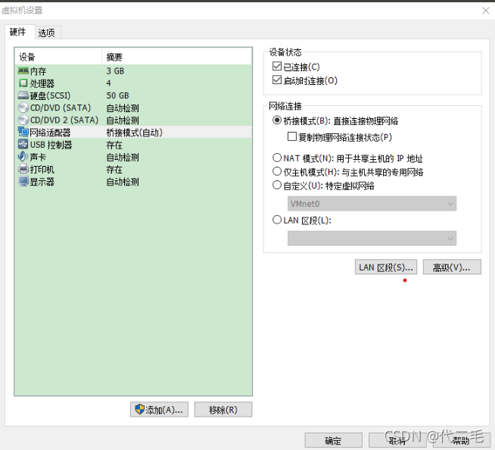
Task: Select the 打印机 row label
Action: point(42,170)
